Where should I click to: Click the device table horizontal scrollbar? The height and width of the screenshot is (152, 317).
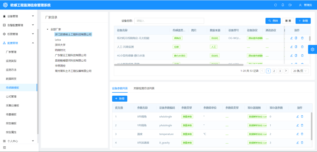[179, 65]
